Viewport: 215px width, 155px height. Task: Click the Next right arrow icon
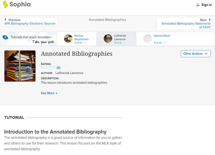coord(210,20)
